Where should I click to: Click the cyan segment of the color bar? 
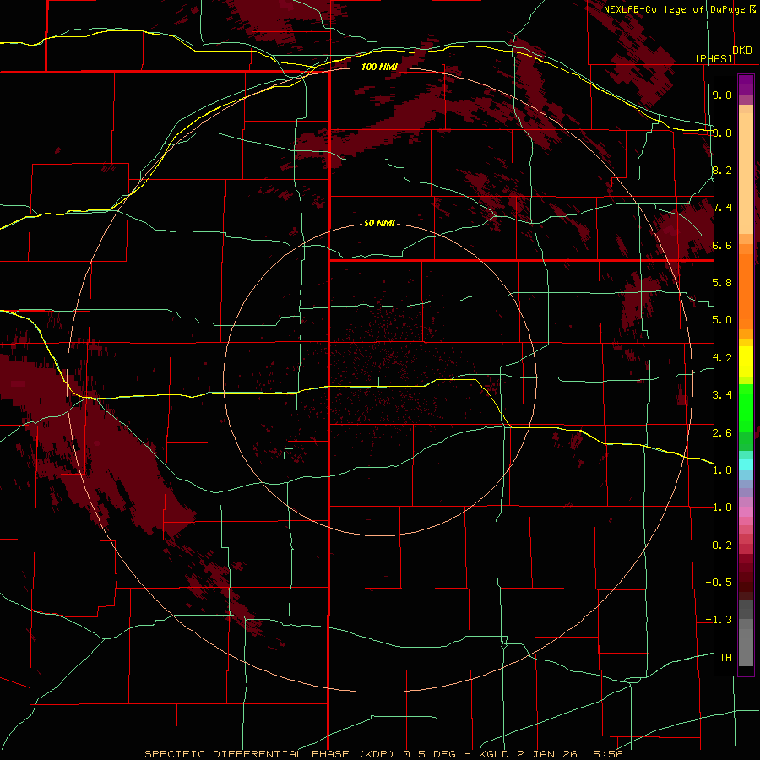pos(746,464)
